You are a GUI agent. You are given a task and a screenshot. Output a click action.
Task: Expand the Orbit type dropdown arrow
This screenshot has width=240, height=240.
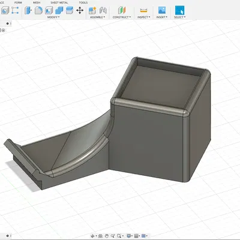pyautogui.click(x=96, y=236)
